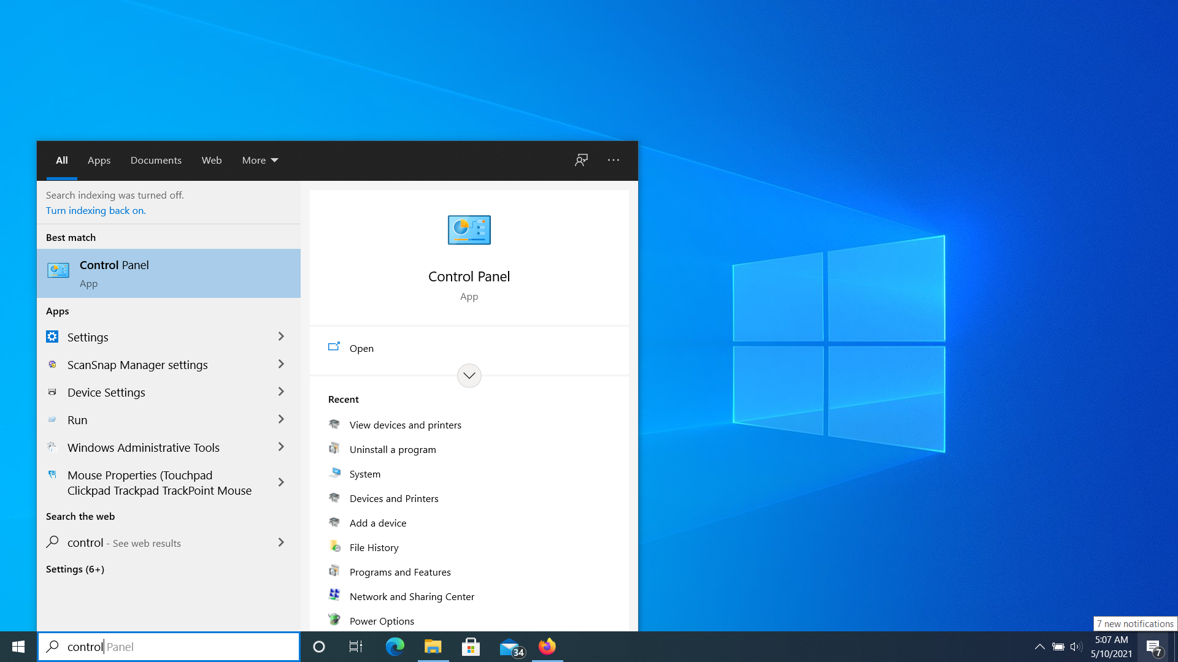Switch to the Apps search tab
1178x662 pixels.
99,160
